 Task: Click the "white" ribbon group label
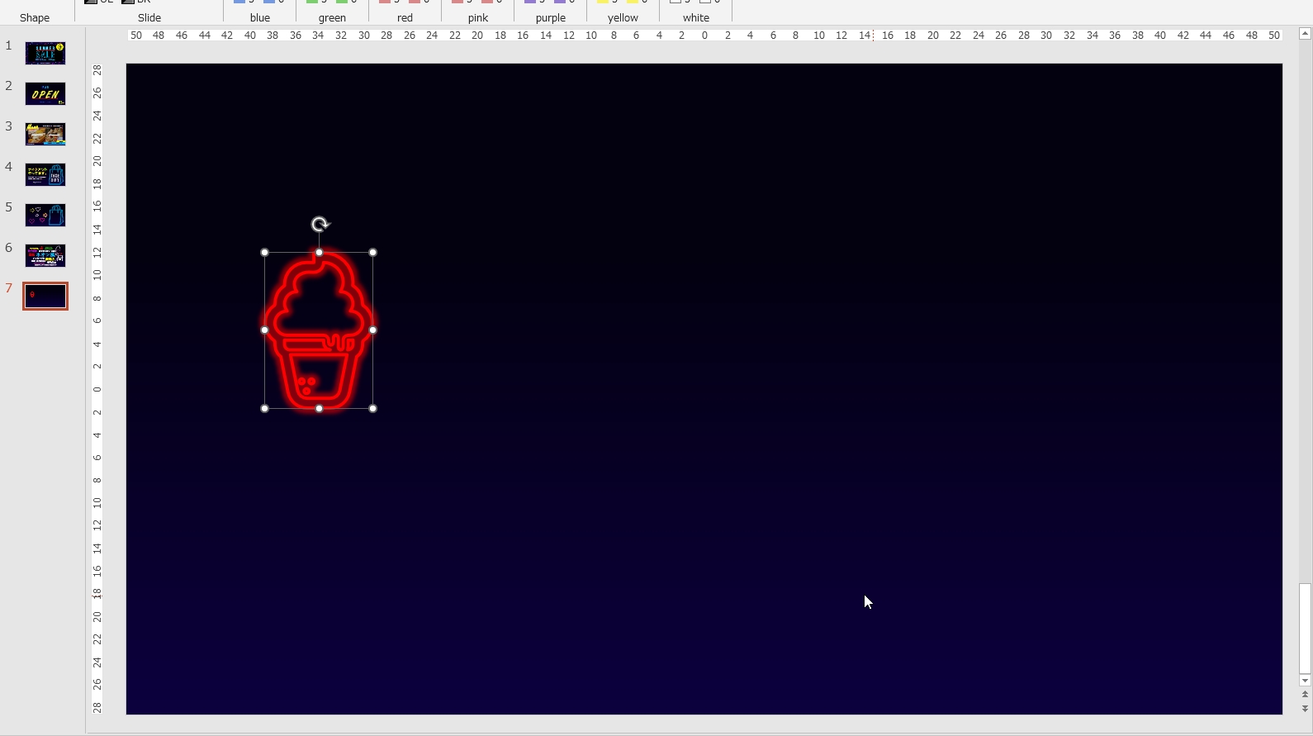click(696, 17)
